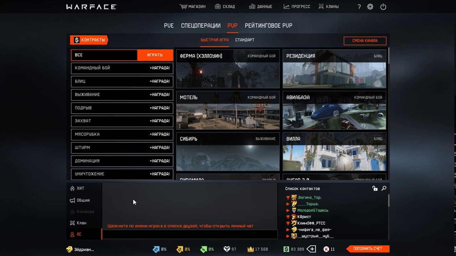
Task: Click the diamond currency icon showing 97
Action: click(x=227, y=249)
